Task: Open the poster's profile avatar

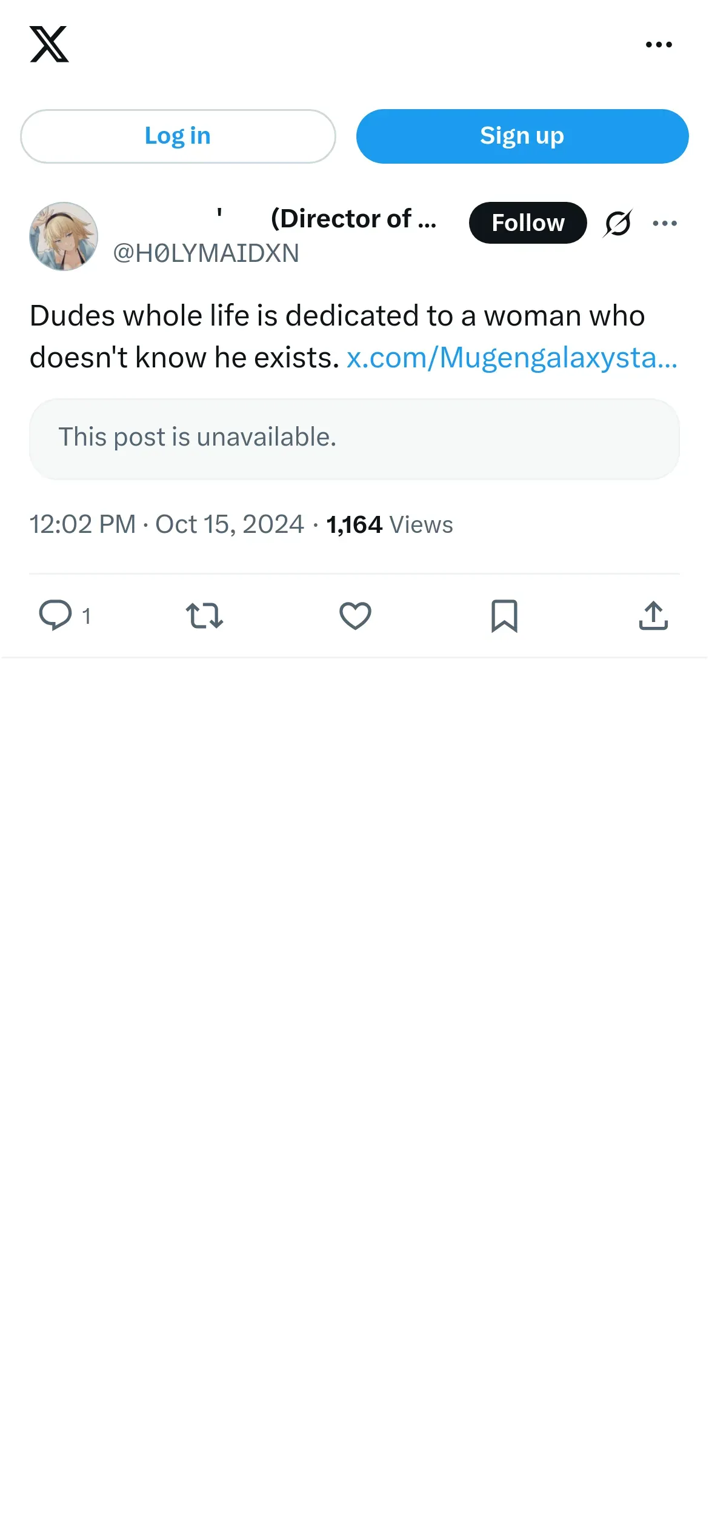Action: (64, 236)
